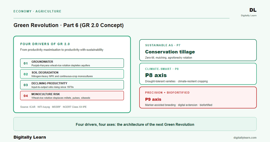Select the red 'P9 axis' heading

click(153, 99)
